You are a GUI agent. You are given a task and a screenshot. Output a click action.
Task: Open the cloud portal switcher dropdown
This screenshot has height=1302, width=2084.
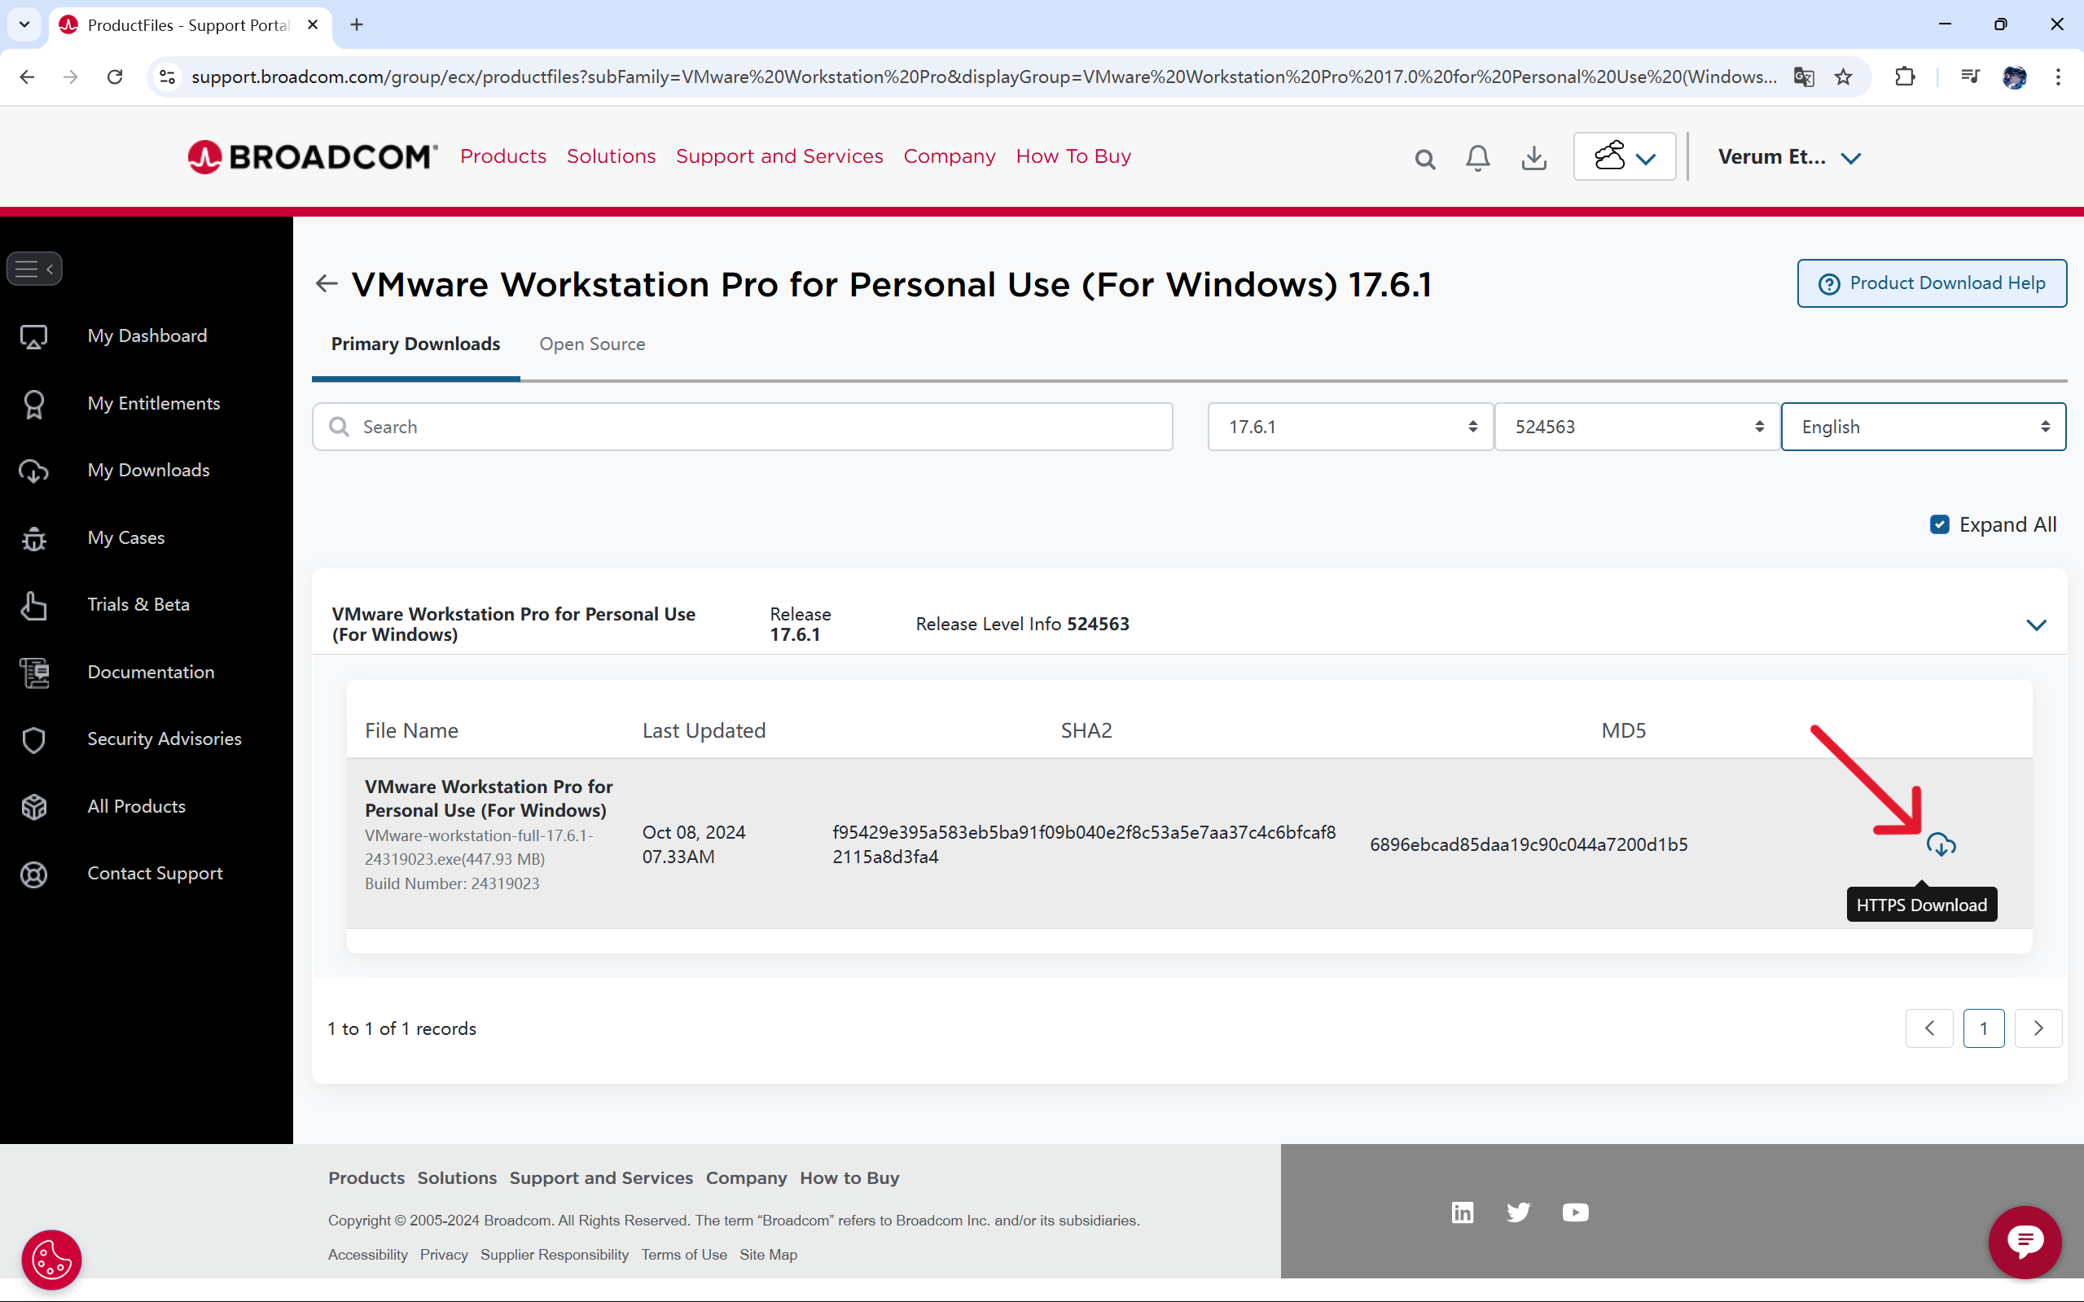click(1624, 156)
